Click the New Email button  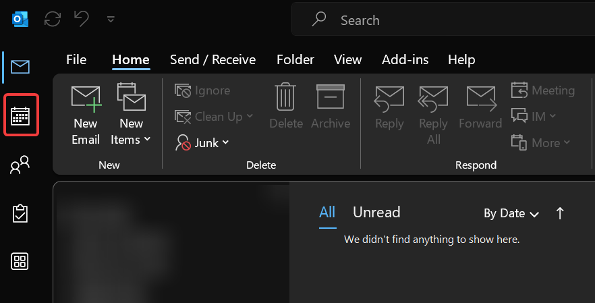coord(86,115)
